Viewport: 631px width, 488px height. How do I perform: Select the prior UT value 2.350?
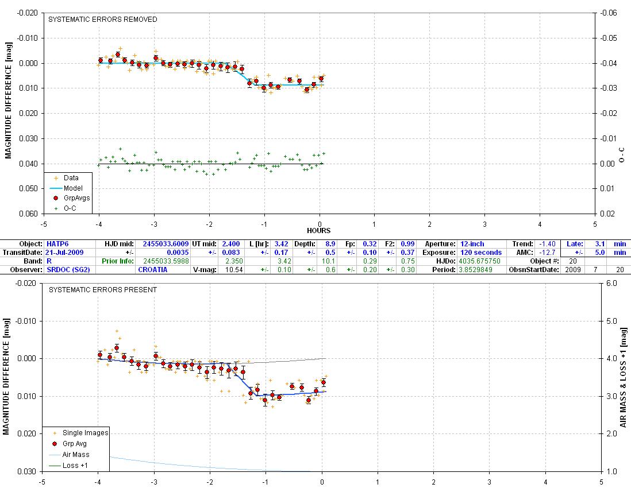(234, 261)
